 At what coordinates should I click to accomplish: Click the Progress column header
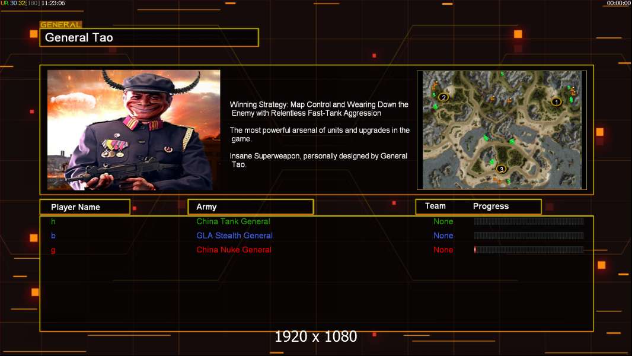click(490, 206)
